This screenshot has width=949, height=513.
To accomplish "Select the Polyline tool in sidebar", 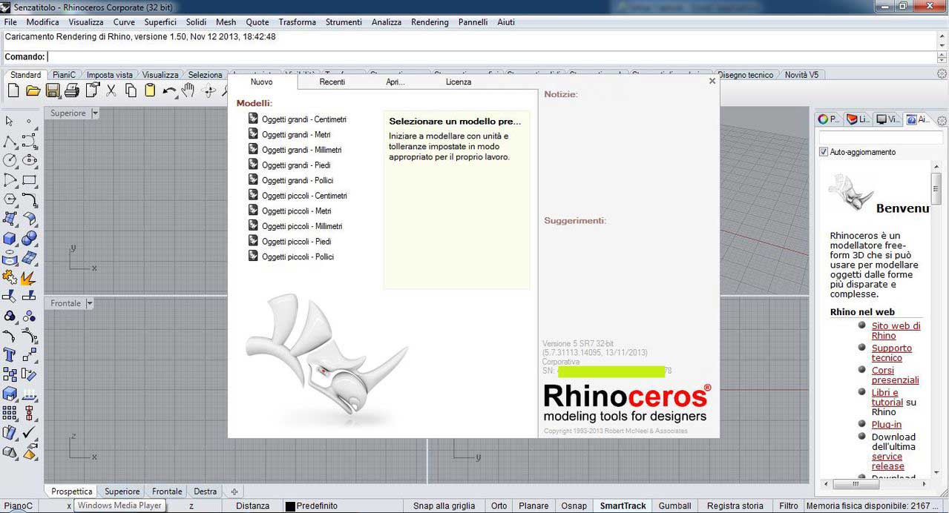I will [x=10, y=141].
